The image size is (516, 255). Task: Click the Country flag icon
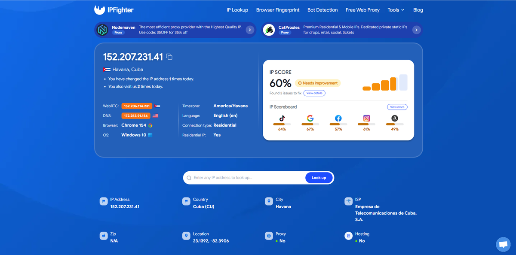pos(186,201)
